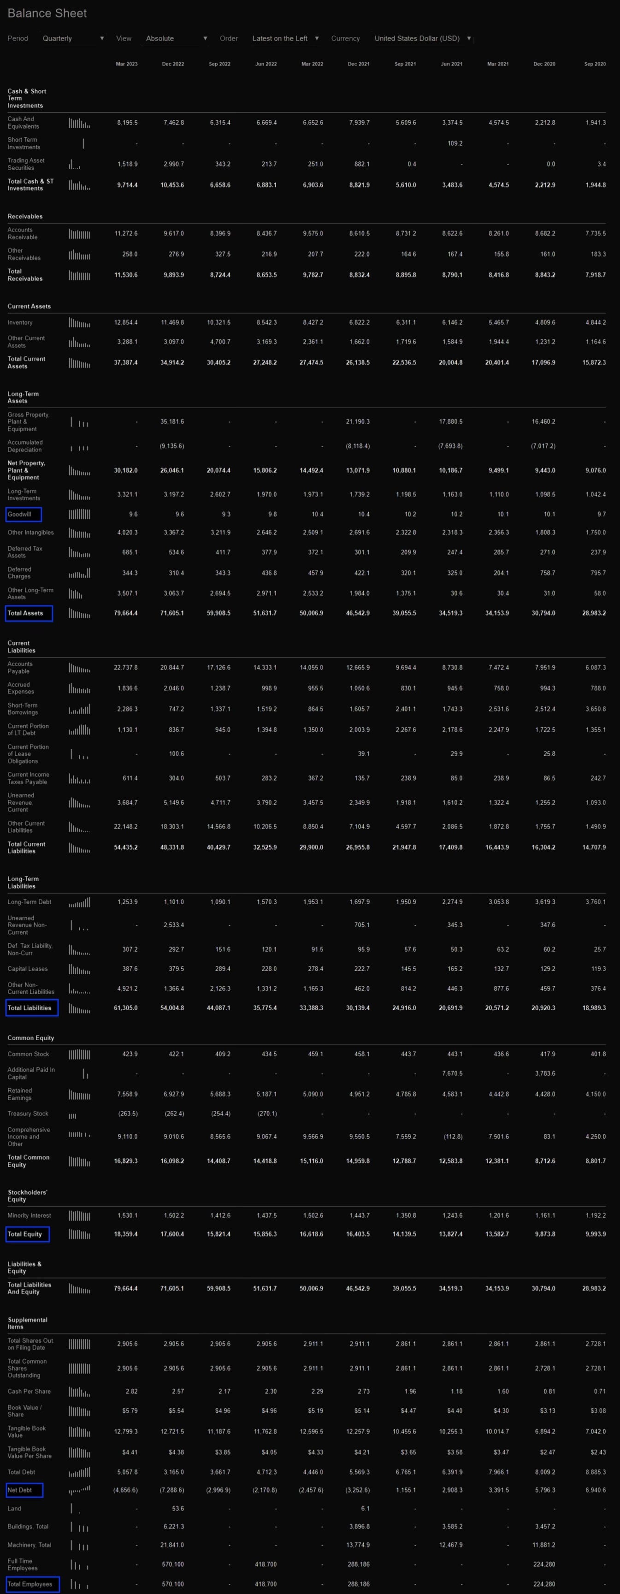Image resolution: width=620 pixels, height=1594 pixels.
Task: Click the Retained Earnings sparkline chart
Action: [x=79, y=1095]
